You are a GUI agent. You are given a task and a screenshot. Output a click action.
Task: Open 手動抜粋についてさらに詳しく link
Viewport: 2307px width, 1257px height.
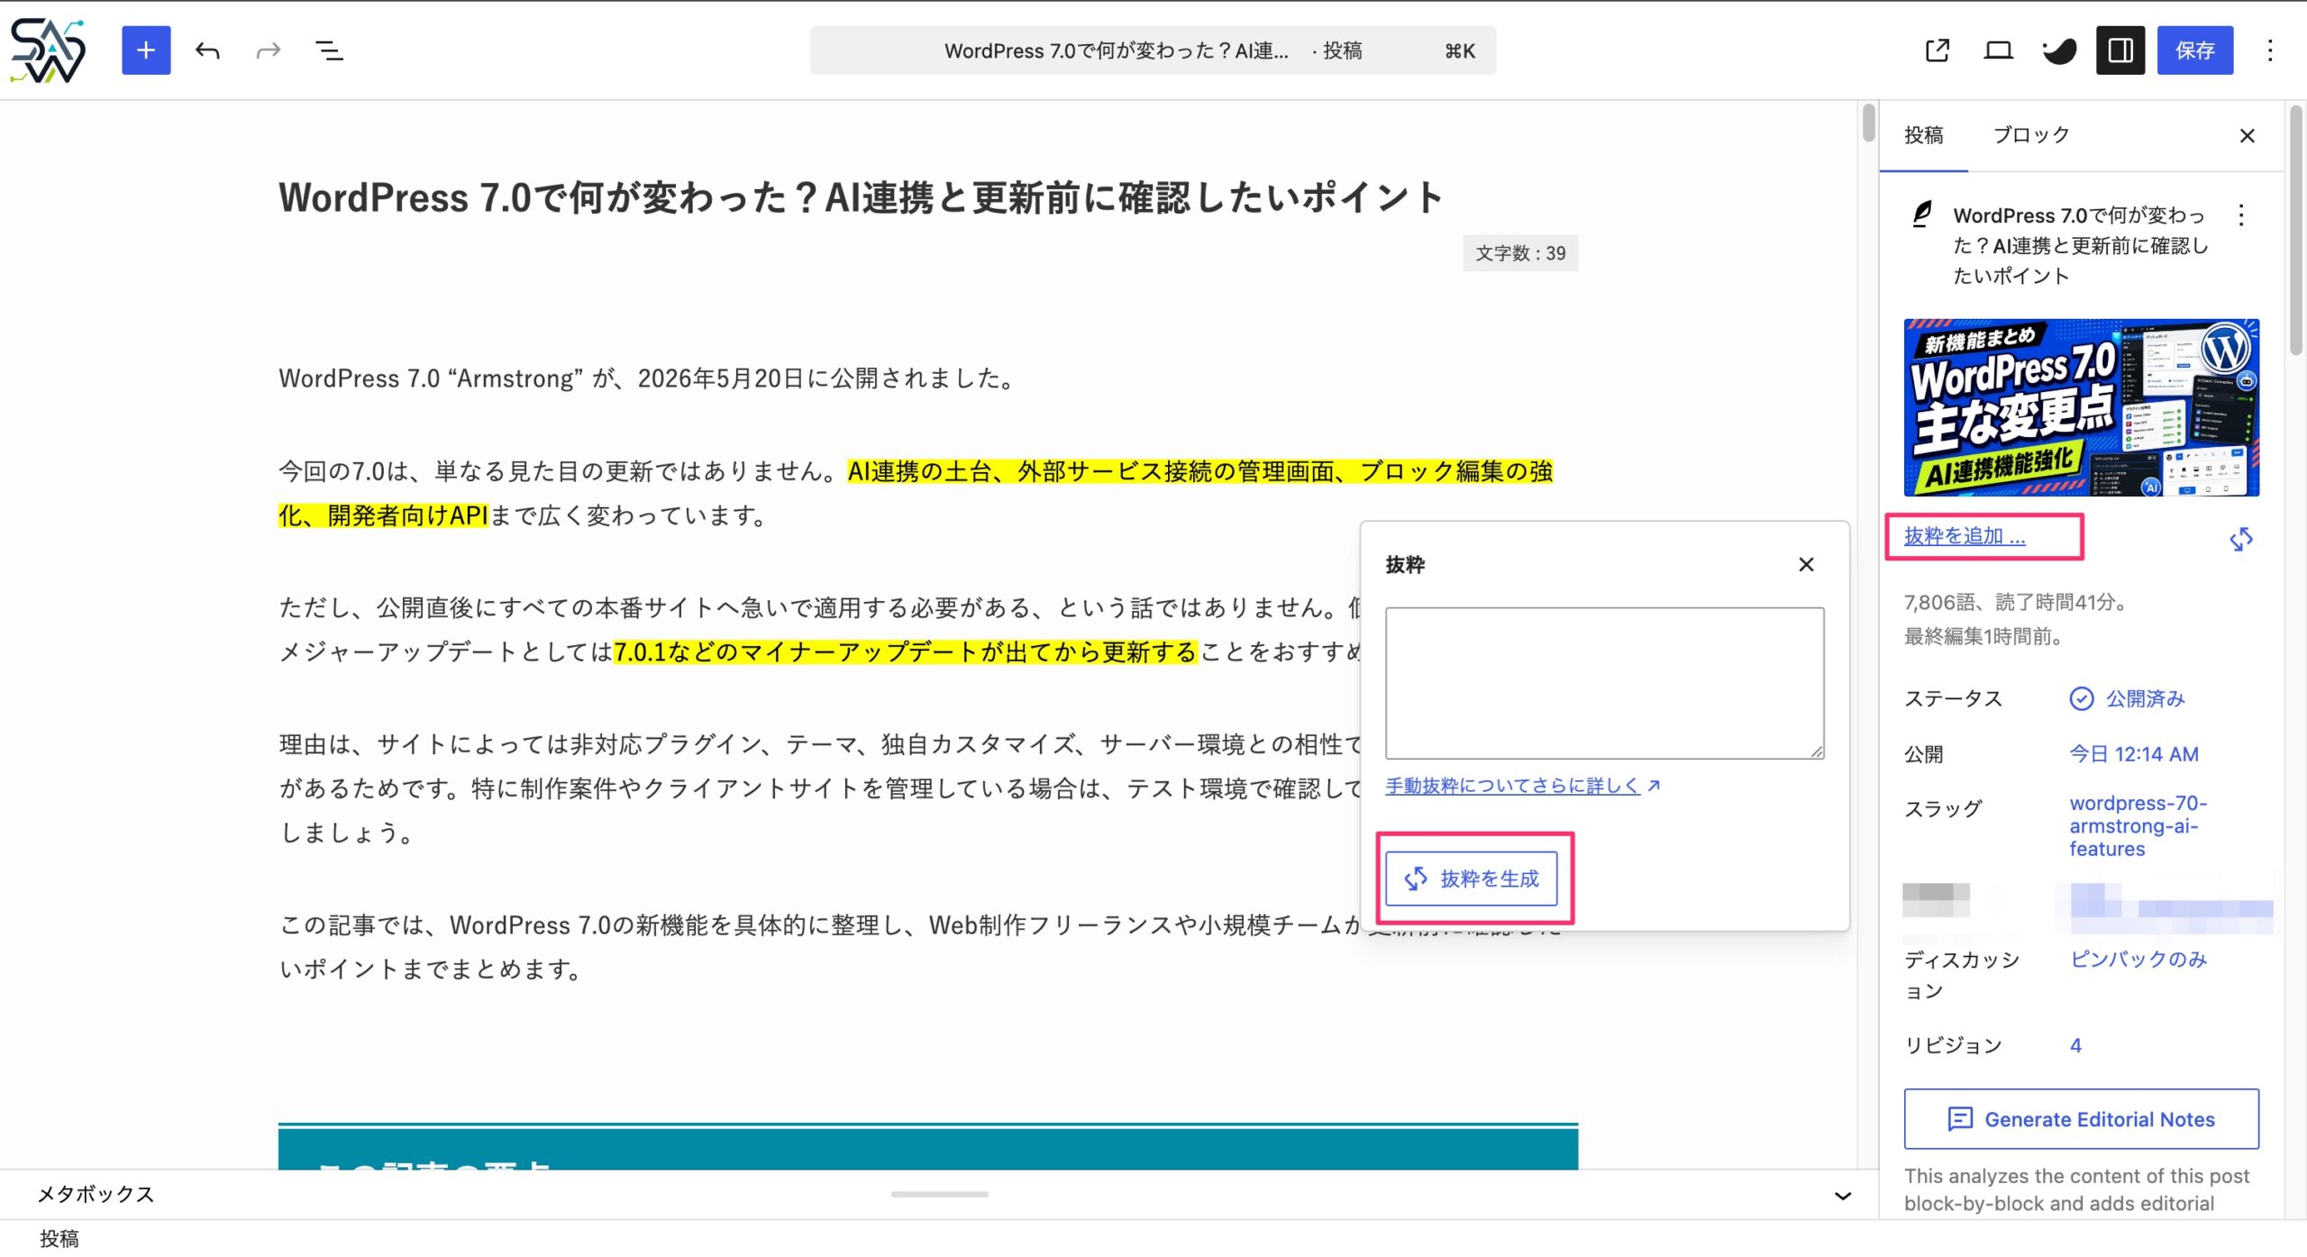(1523, 786)
